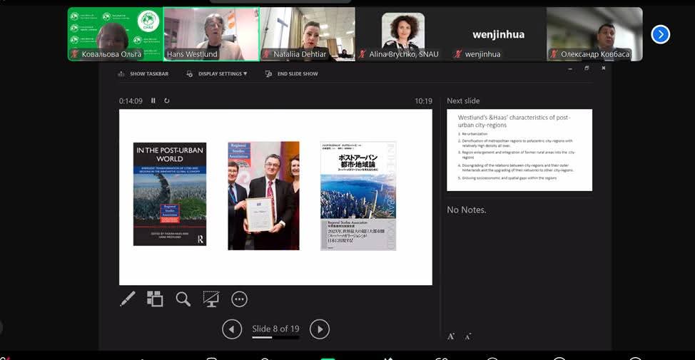
Task: Open the Display Settings dropdown
Action: click(217, 74)
